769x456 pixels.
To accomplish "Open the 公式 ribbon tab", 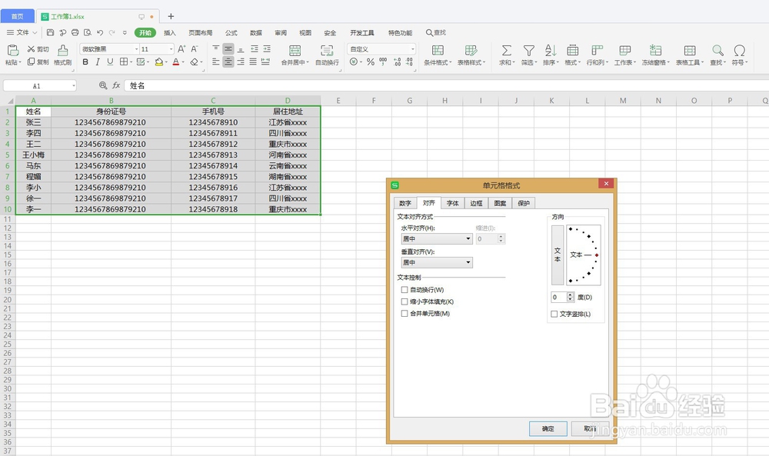I will coord(231,33).
